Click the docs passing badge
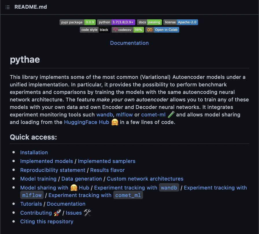The width and height of the screenshot is (259, 234). pyautogui.click(x=149, y=22)
